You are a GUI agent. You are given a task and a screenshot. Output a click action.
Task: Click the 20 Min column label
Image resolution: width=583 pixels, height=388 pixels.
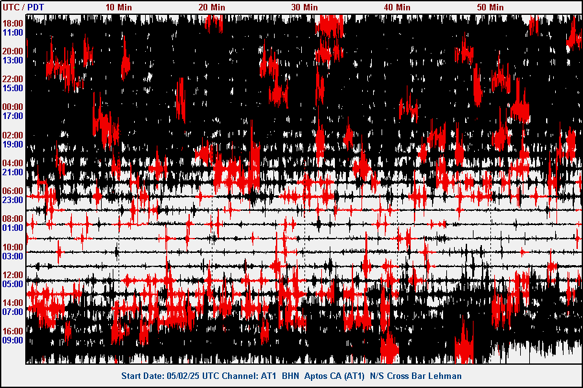[212, 7]
